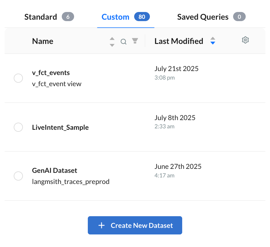Sort by Name column arrows
The width and height of the screenshot is (270, 247).
(112, 42)
